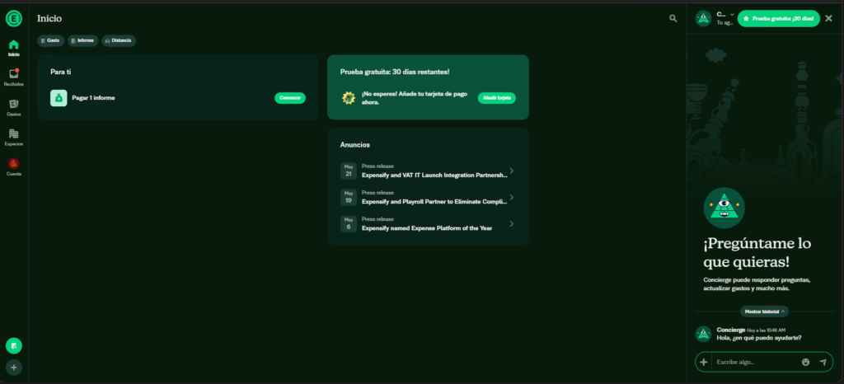This screenshot has width=844, height=384.
Task: Create a new Informe from quick chips
Action: 83,41
